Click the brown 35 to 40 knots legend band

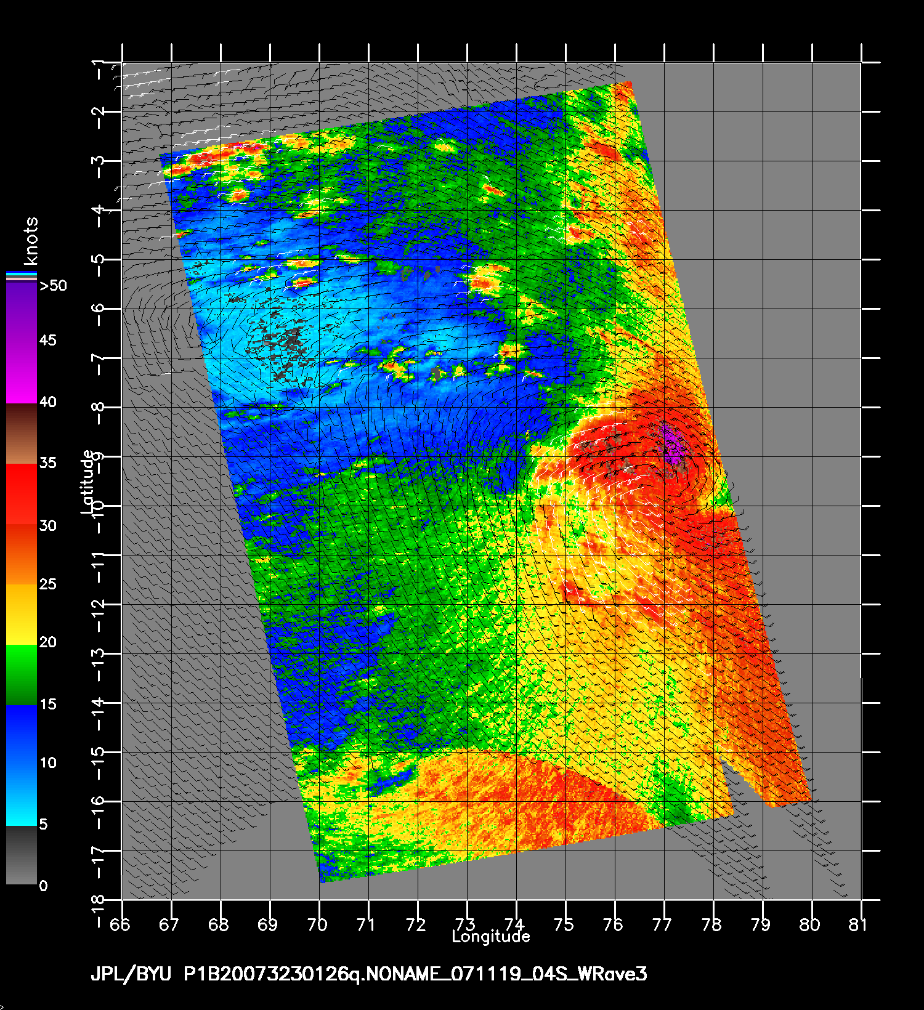pos(22,434)
